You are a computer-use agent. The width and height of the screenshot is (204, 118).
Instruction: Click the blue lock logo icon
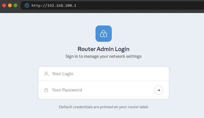click(x=103, y=33)
